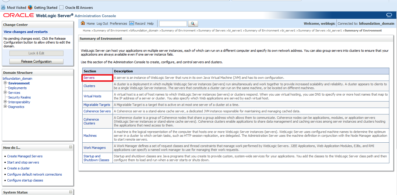This screenshot has height=195, width=397.
Task: Open the Work Managers section link
Action: [x=94, y=148]
